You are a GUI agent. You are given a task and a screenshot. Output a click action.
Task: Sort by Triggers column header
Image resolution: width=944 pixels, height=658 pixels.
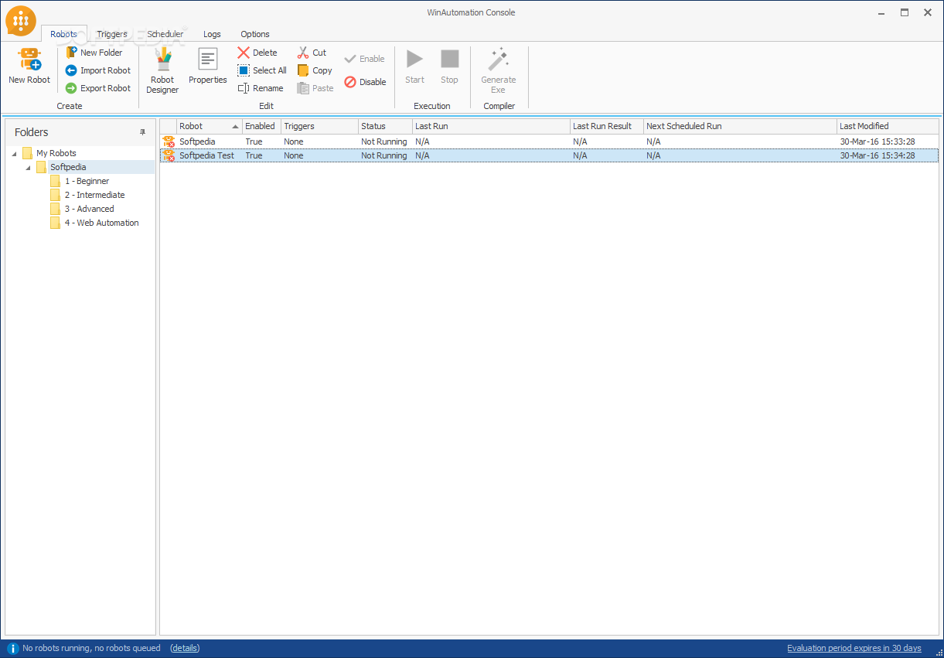click(x=319, y=126)
